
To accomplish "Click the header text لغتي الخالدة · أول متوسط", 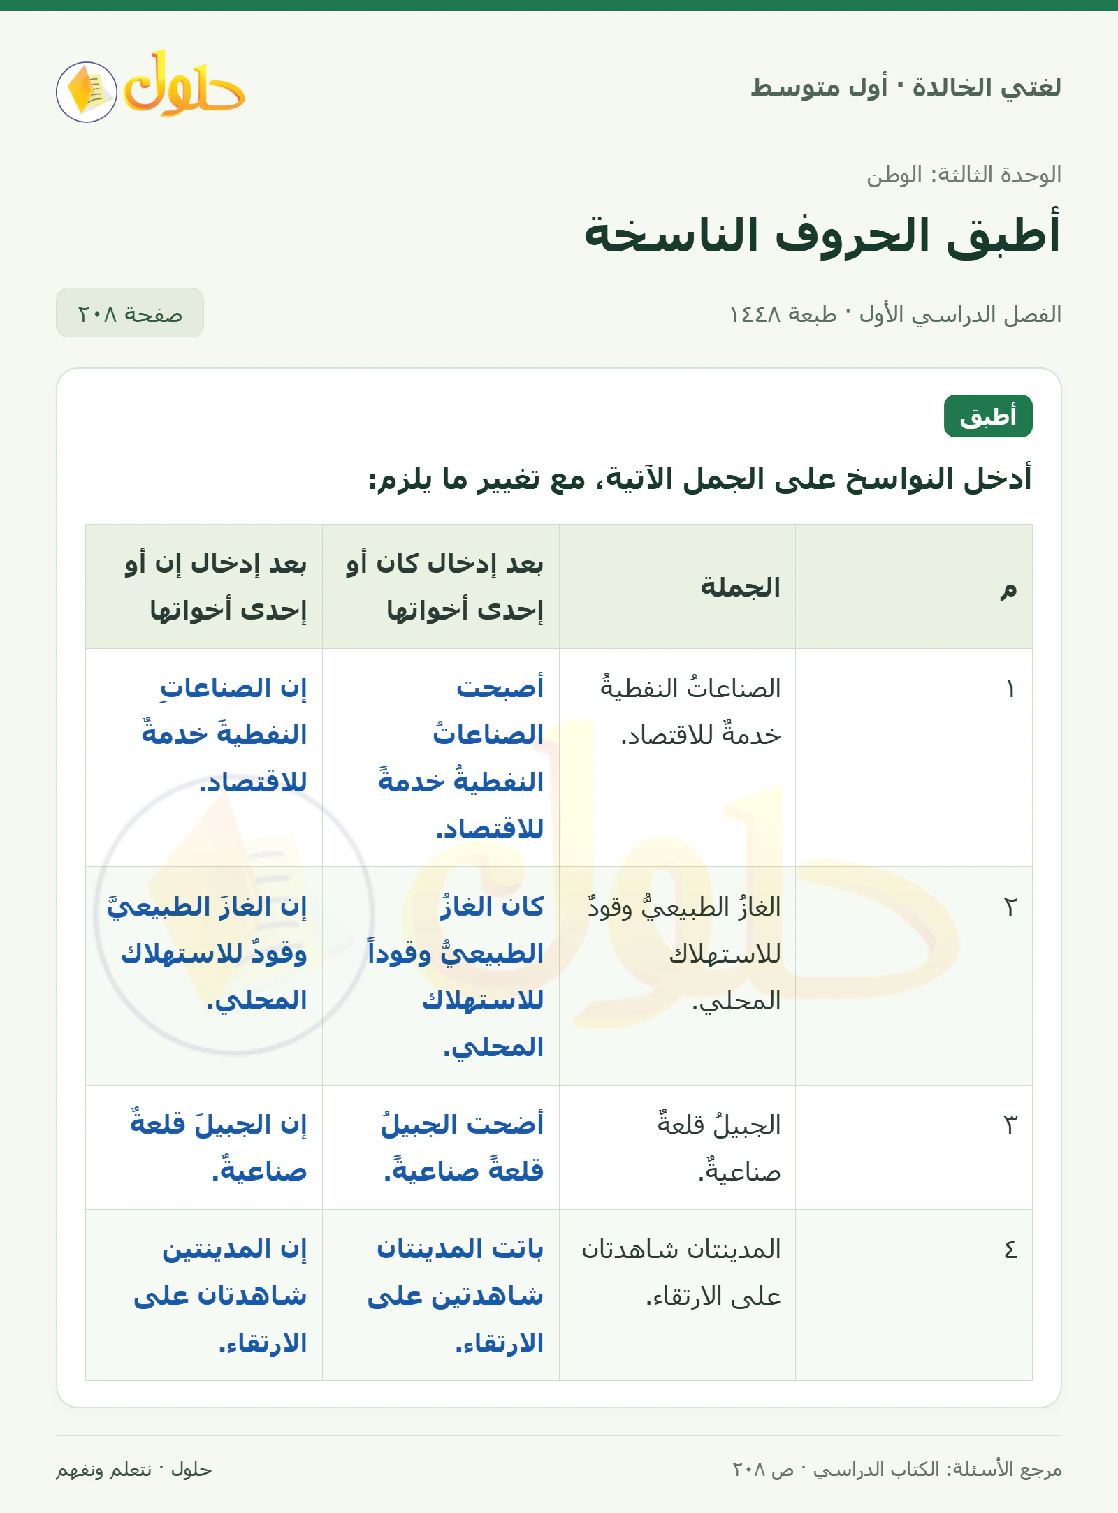I will pyautogui.click(x=906, y=87).
